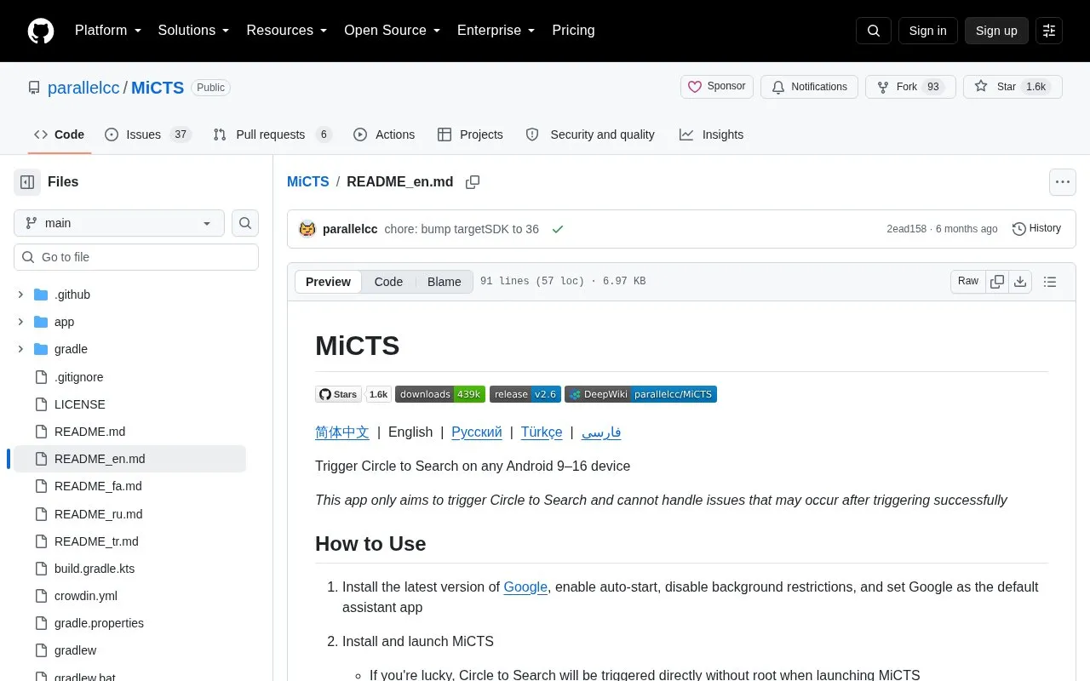Viewport: 1090px width, 681px height.
Task: Open the Actions tab
Action: [x=384, y=134]
